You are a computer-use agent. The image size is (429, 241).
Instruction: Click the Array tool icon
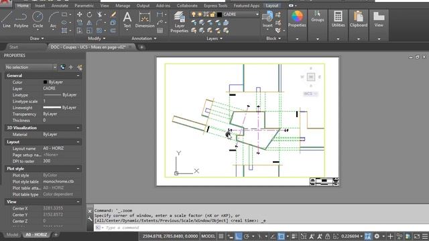[x=99, y=30]
